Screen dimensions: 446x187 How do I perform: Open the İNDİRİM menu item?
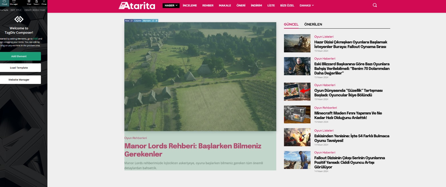pos(256,5)
